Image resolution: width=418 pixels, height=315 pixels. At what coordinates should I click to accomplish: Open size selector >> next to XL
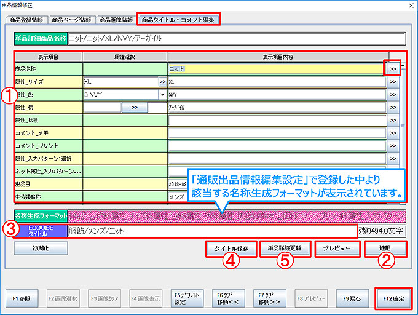(162, 82)
